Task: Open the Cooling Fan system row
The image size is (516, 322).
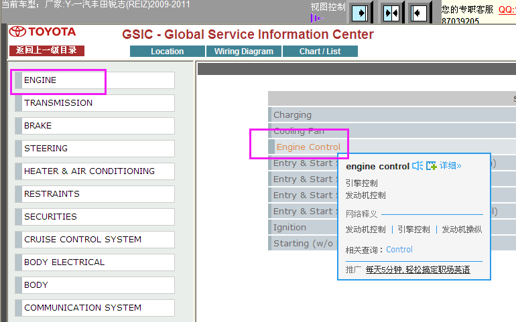Action: click(x=392, y=131)
